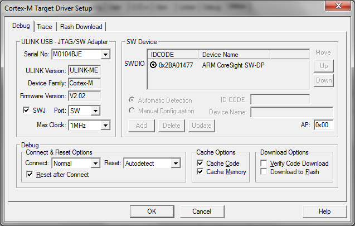The width and height of the screenshot is (355, 226).
Task: Toggle the SWJ checkbox
Action: coord(26,110)
